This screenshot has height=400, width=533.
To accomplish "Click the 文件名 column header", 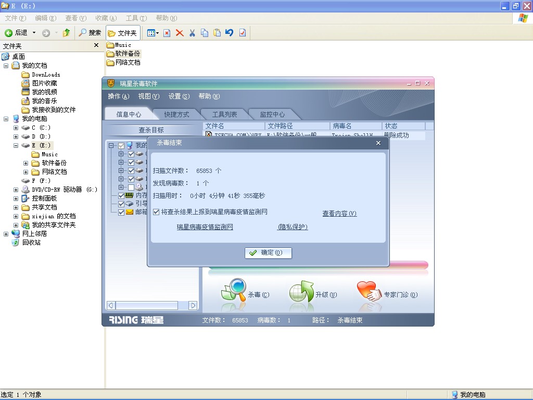I will pyautogui.click(x=234, y=126).
